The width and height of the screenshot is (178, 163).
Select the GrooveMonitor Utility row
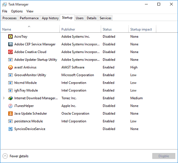pyautogui.click(x=89, y=75)
